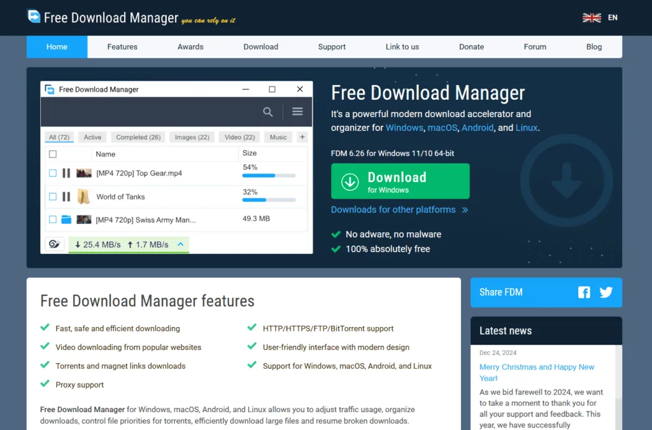
Task: Select the Completed (26) filter tab
Action: click(138, 137)
